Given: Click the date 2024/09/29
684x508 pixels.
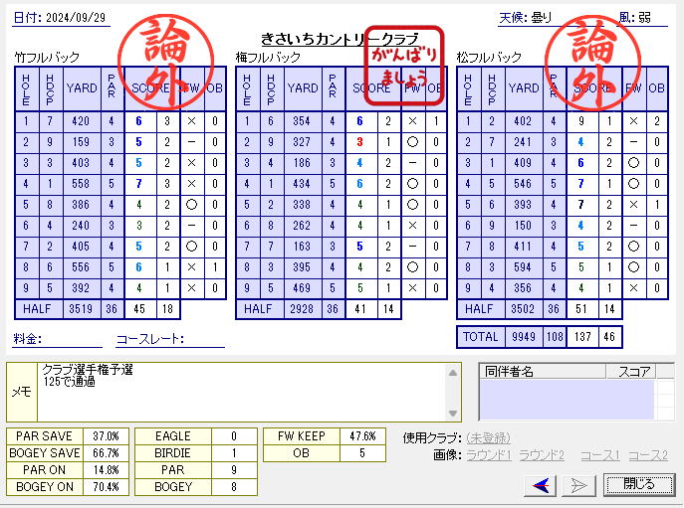Looking at the screenshot, I should tap(76, 18).
